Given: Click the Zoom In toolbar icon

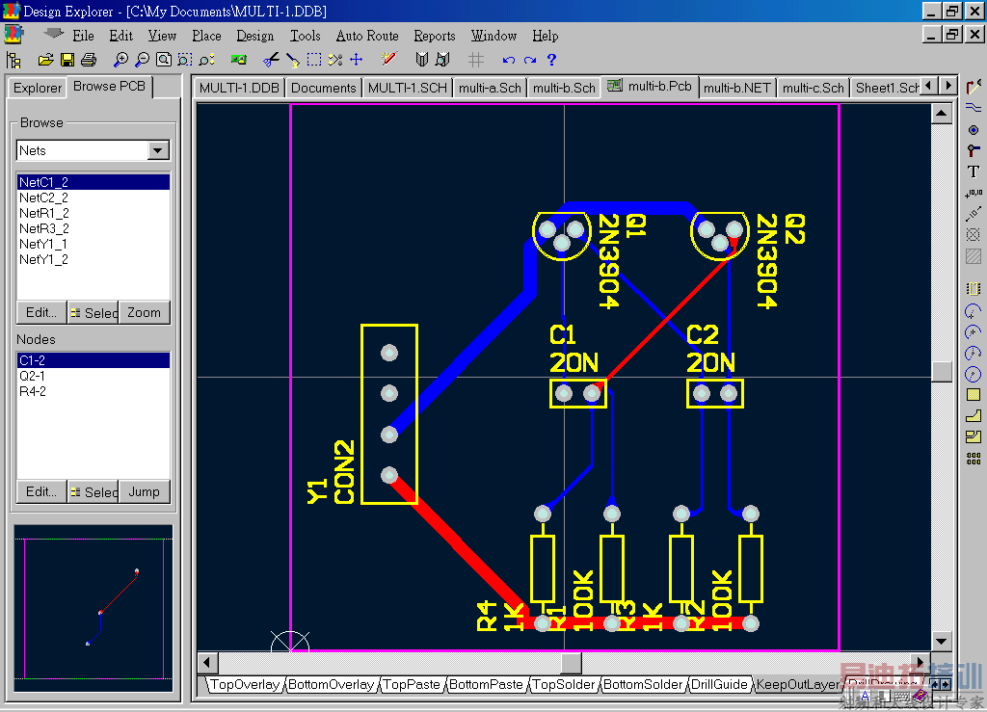Looking at the screenshot, I should [x=121, y=60].
